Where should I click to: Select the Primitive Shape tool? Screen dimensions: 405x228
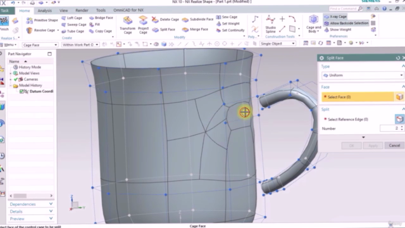42,20
